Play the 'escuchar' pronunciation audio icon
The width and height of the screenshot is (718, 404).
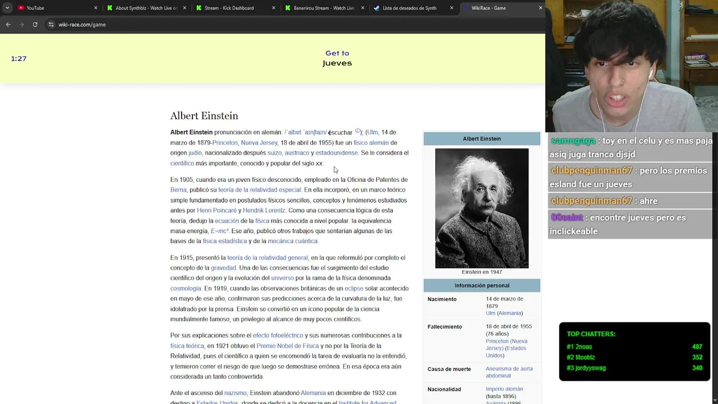coord(357,131)
